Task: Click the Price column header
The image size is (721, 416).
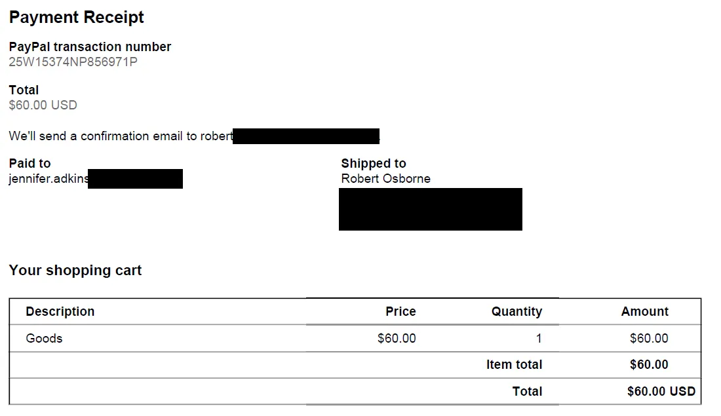Action: coord(400,311)
